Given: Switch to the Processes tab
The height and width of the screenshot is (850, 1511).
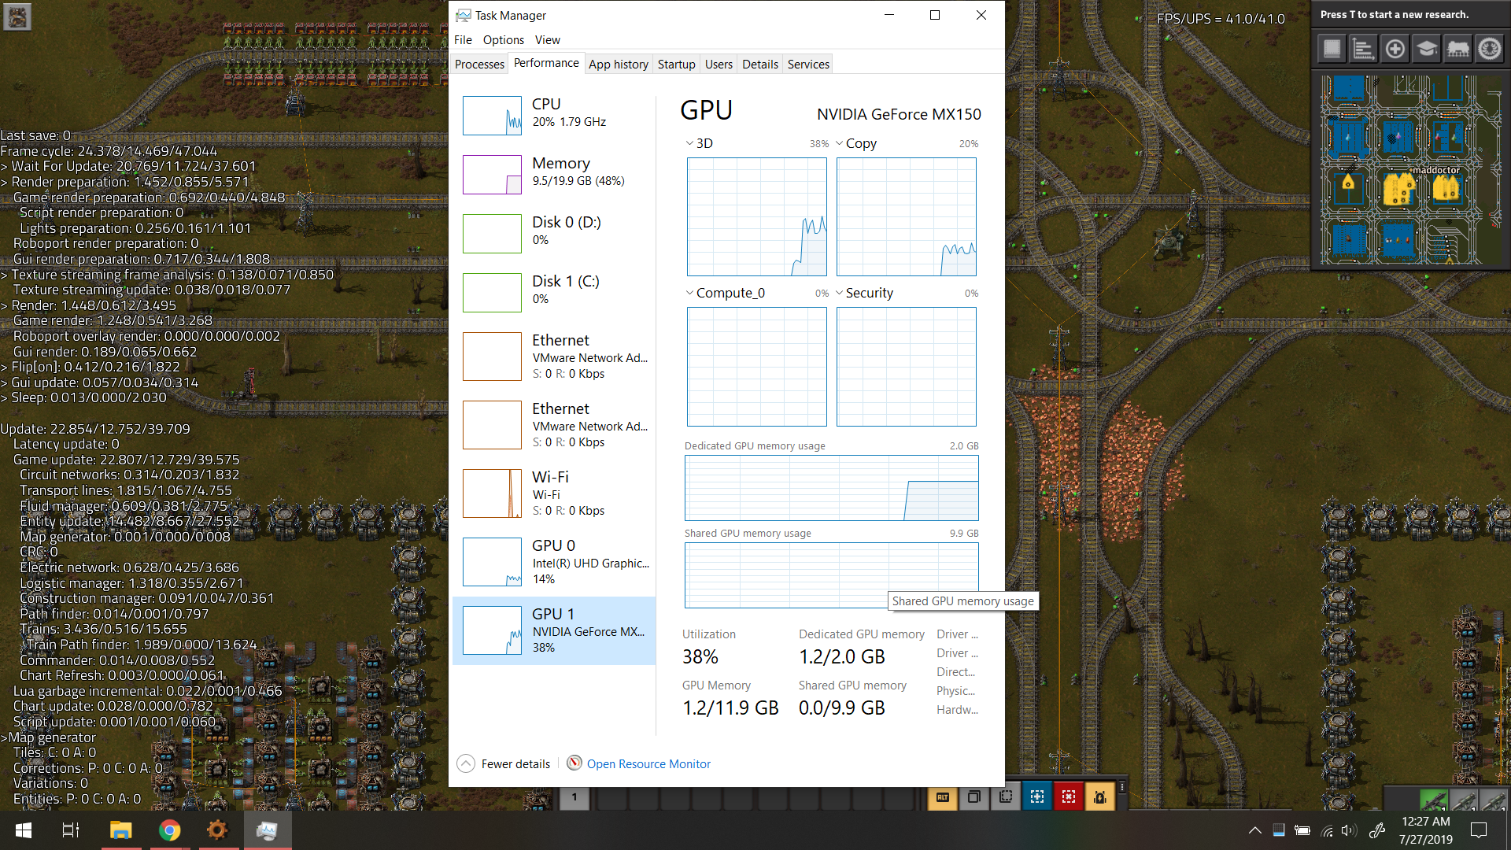Looking at the screenshot, I should (479, 64).
